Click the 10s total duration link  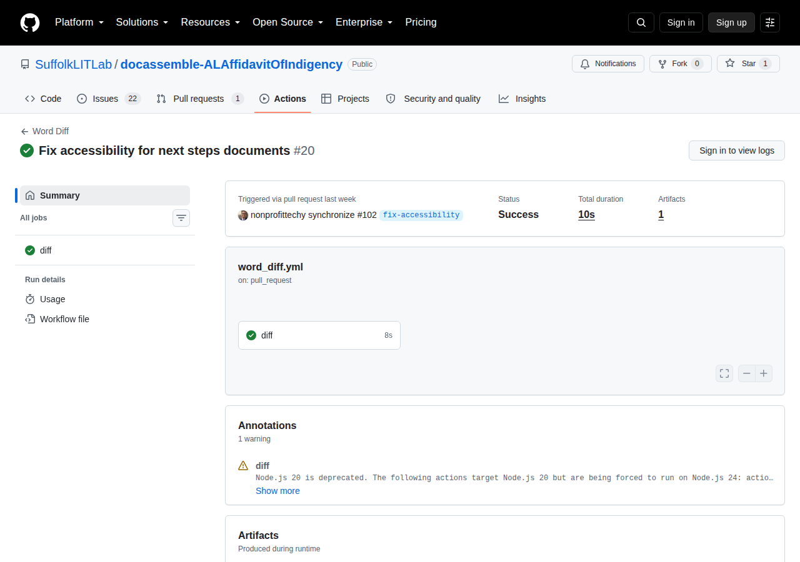tap(586, 215)
